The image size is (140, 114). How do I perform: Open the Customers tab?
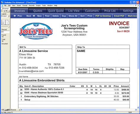click(92, 11)
